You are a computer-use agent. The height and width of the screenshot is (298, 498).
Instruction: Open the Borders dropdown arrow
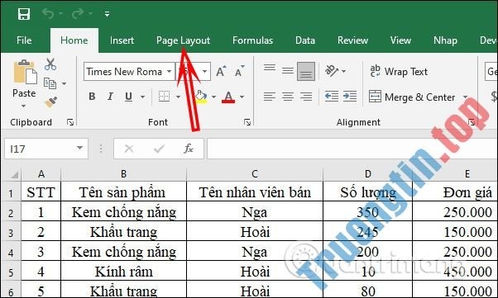178,97
